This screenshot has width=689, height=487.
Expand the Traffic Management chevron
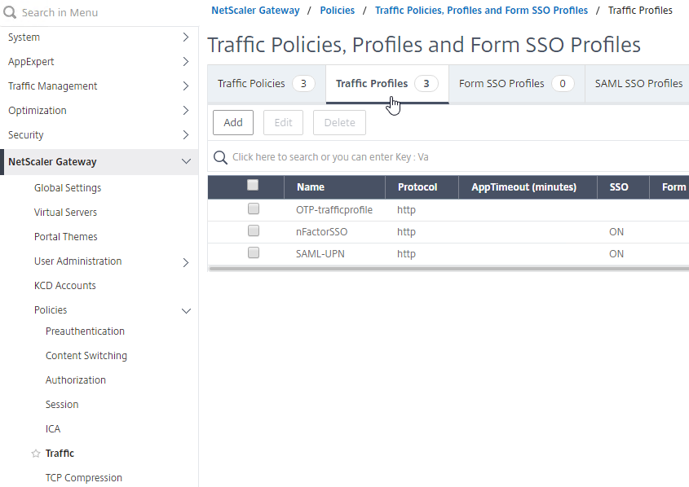coord(186,86)
